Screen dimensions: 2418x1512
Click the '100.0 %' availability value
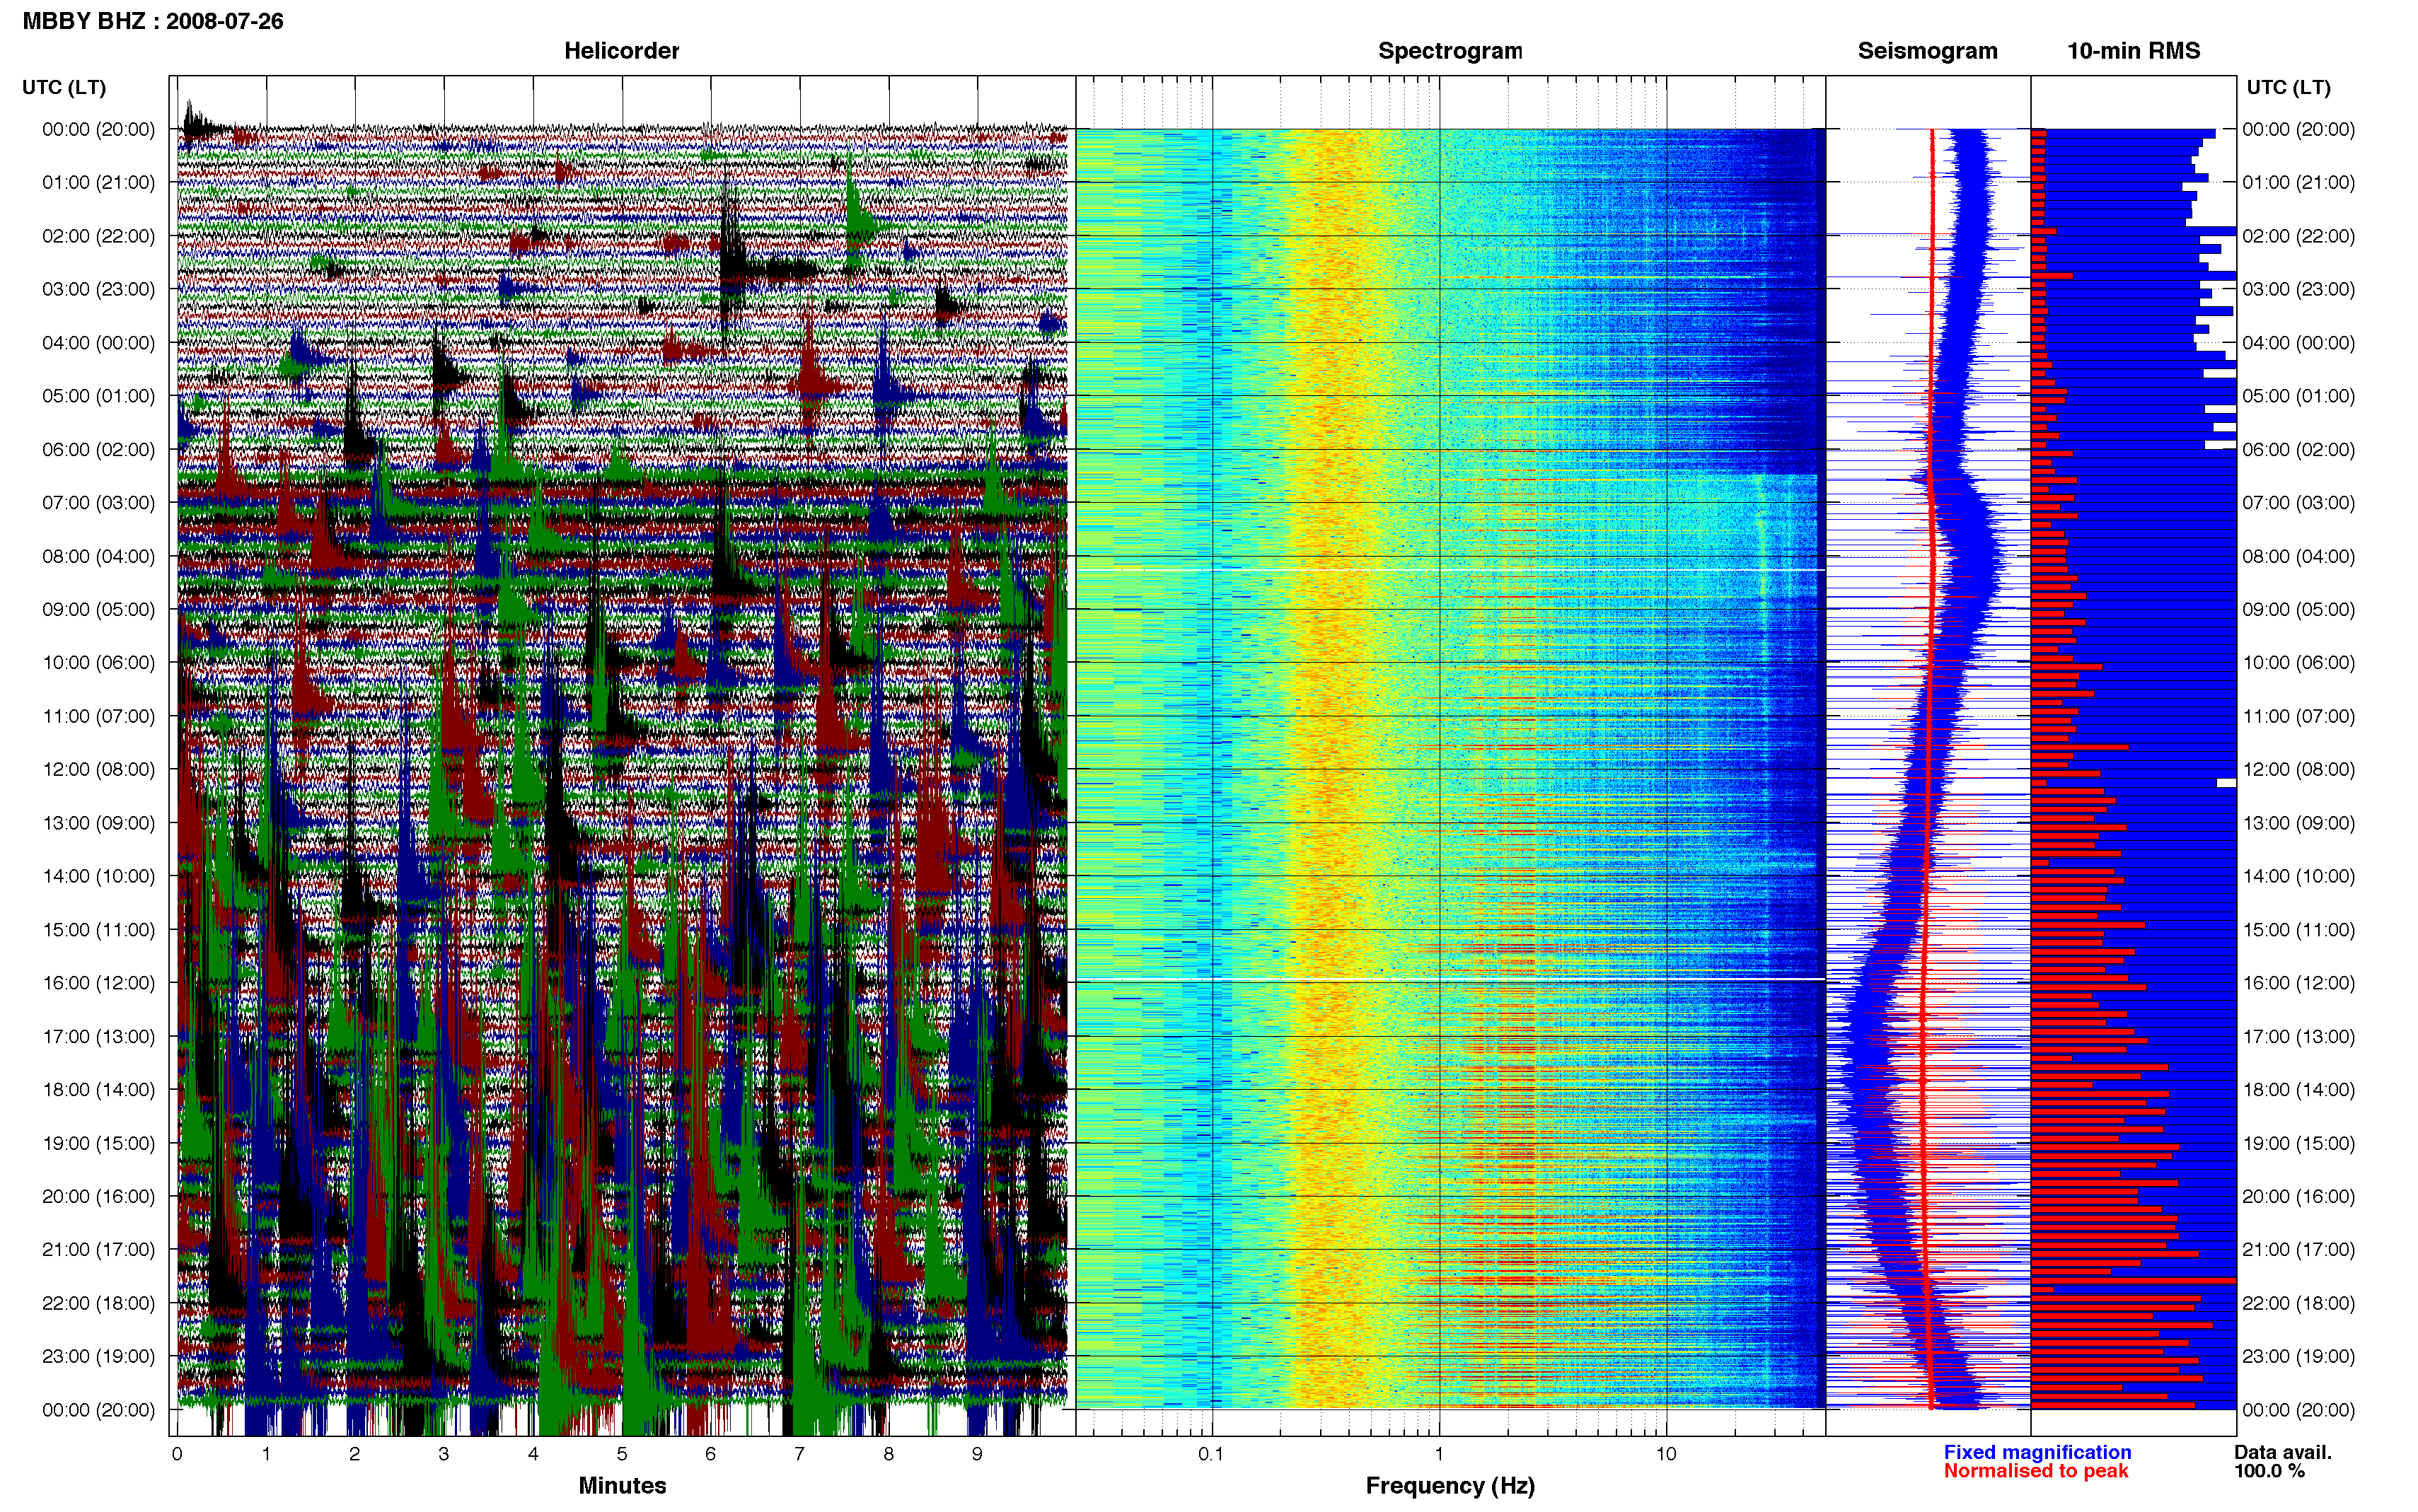pos(2270,1471)
